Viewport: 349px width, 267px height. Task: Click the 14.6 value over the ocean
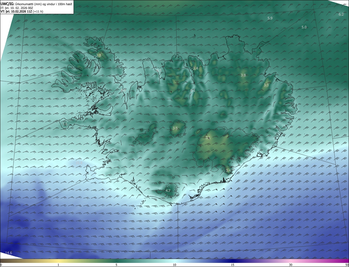click(9, 253)
